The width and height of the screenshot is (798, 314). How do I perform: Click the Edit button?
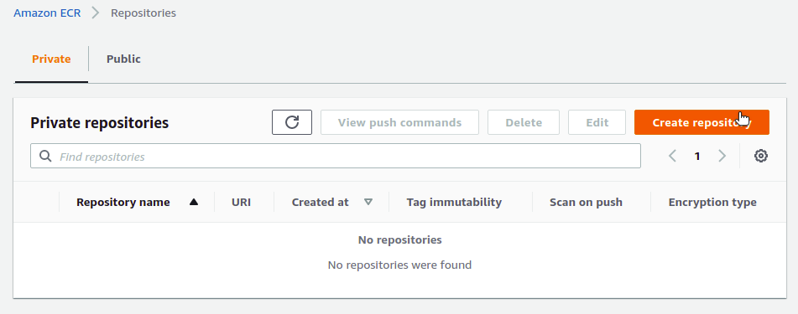pyautogui.click(x=597, y=122)
